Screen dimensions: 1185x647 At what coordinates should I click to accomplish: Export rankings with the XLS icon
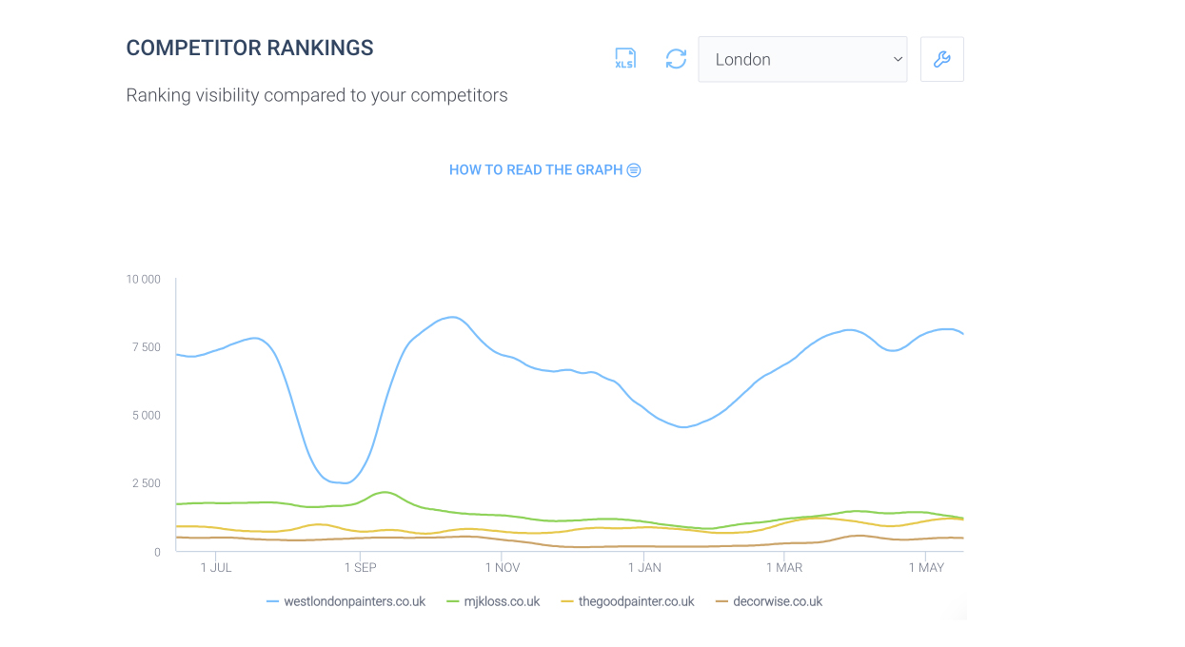(x=624, y=59)
